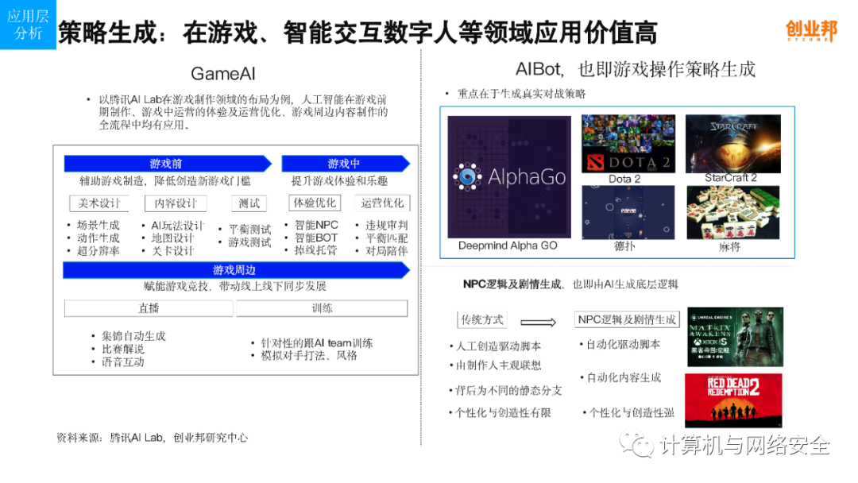Viewport: 858px width, 483px height.
Task: Click the text 地图设计
Action: click(x=172, y=238)
